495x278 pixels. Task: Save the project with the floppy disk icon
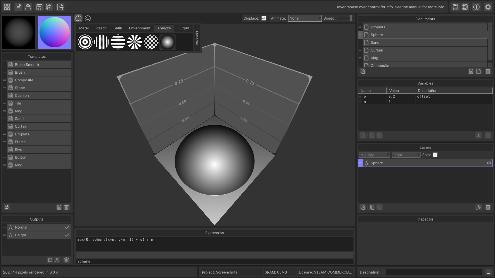[39, 7]
